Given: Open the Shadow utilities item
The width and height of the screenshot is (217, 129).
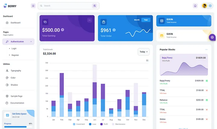Looking at the screenshot, I should (18, 85).
